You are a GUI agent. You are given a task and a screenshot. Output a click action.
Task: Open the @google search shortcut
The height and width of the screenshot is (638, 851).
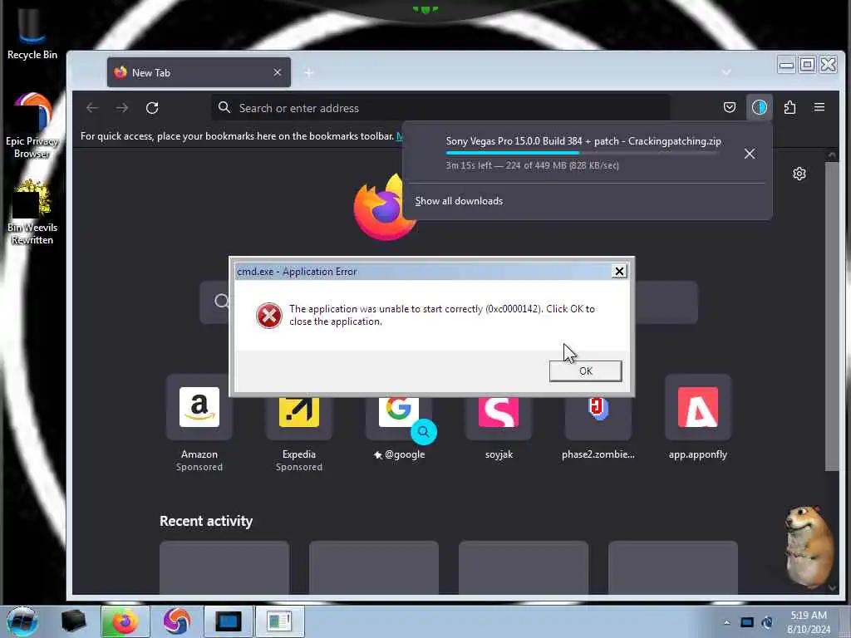coord(399,418)
